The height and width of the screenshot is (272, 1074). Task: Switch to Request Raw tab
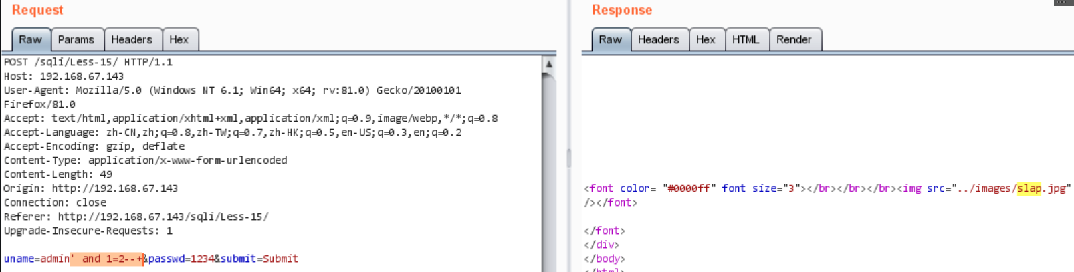(30, 40)
